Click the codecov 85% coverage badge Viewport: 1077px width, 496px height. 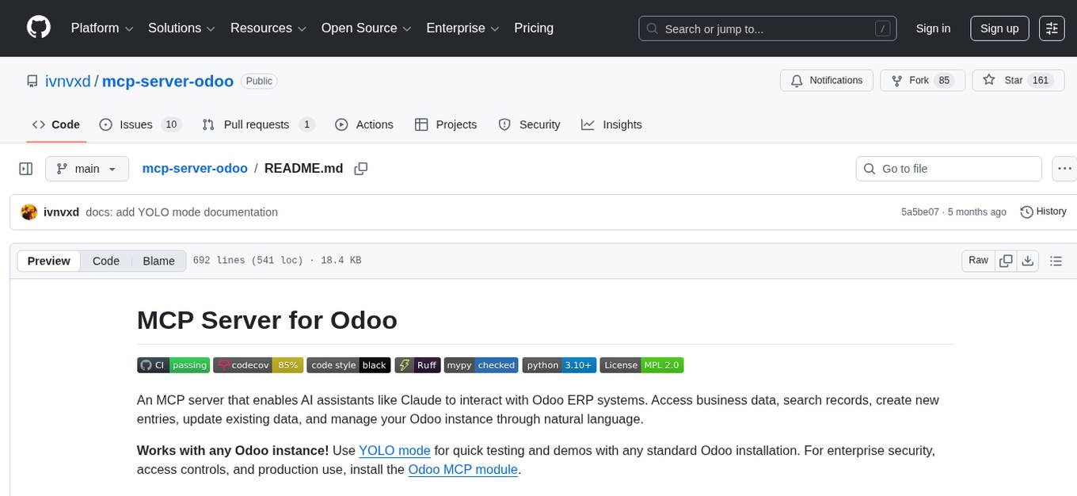tap(258, 364)
